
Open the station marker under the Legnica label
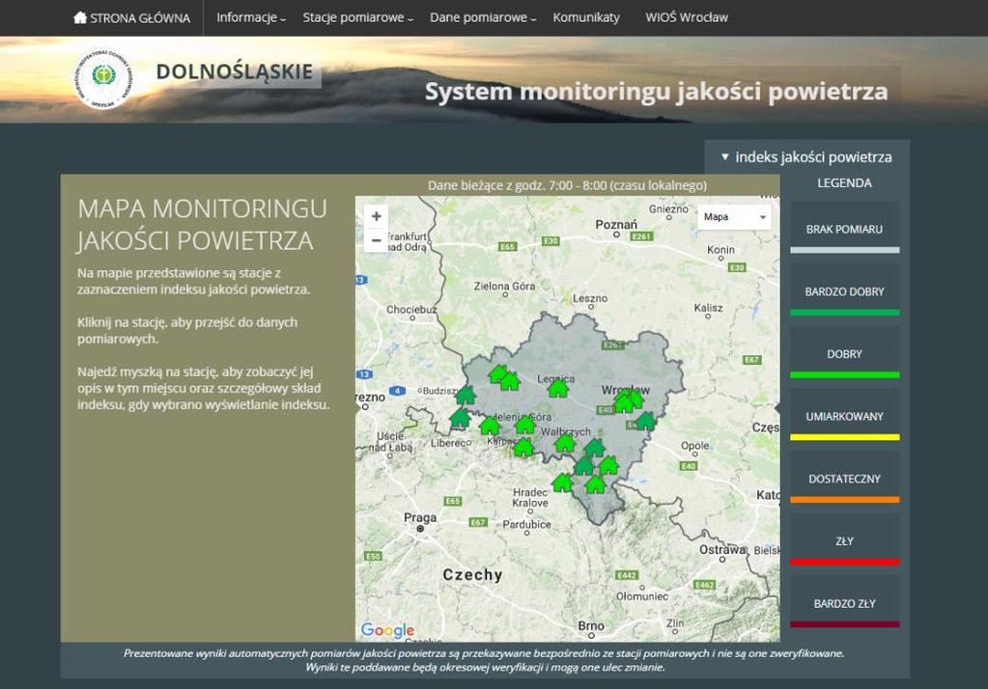[x=558, y=389]
